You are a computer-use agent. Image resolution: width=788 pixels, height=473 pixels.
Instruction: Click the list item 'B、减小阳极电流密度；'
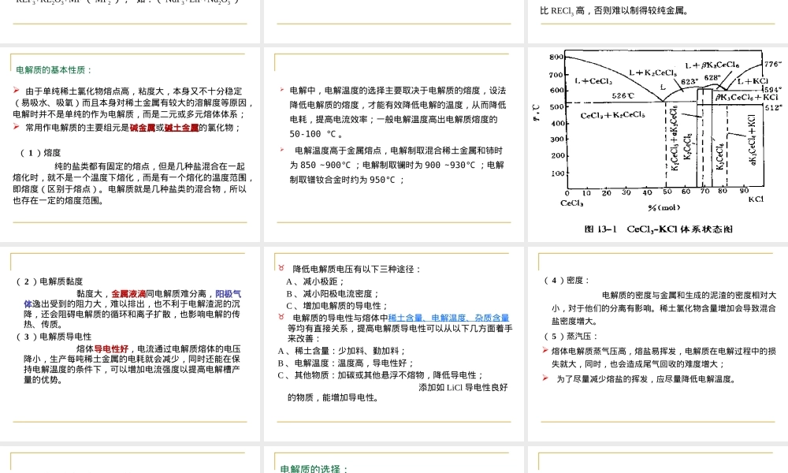333,293
